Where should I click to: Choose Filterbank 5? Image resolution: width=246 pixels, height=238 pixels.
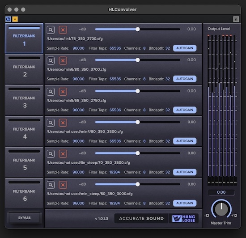(x=24, y=163)
